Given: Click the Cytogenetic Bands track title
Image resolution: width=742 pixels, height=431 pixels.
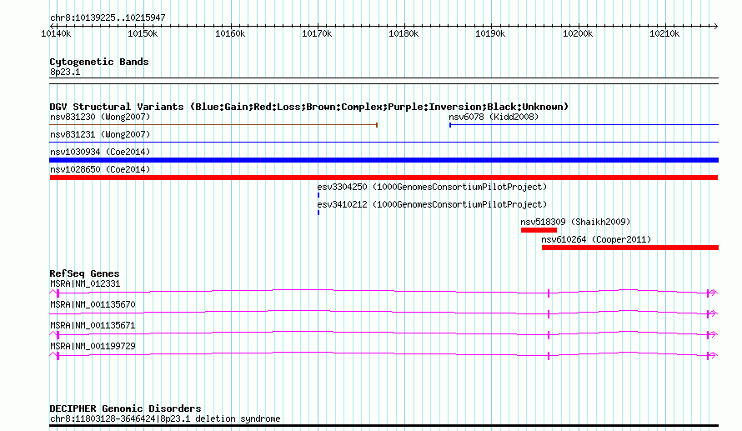Looking at the screenshot, I should click(99, 62).
